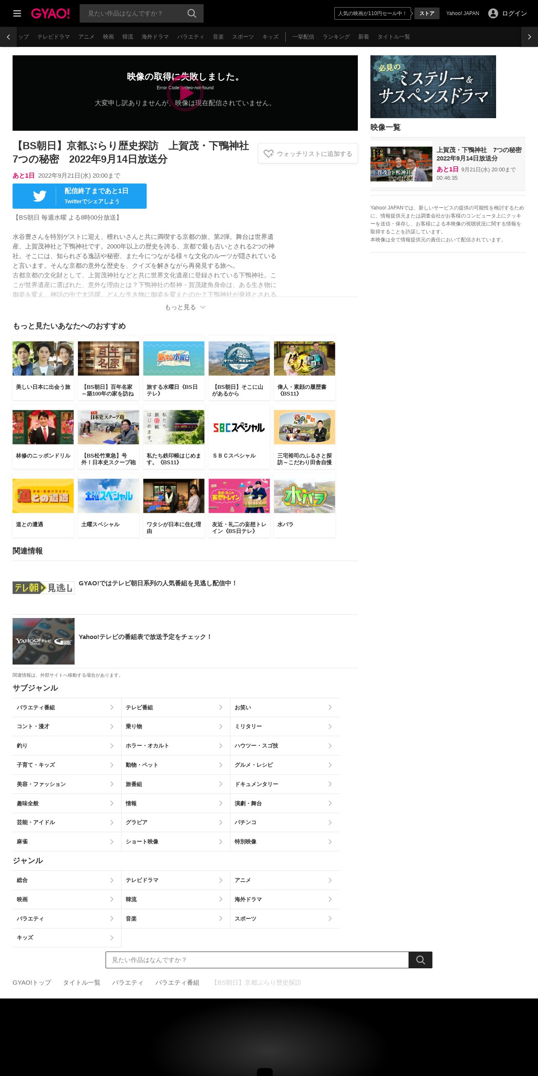This screenshot has width=538, height=1076.
Task: Select ランキング in top navigation
Action: [x=336, y=37]
